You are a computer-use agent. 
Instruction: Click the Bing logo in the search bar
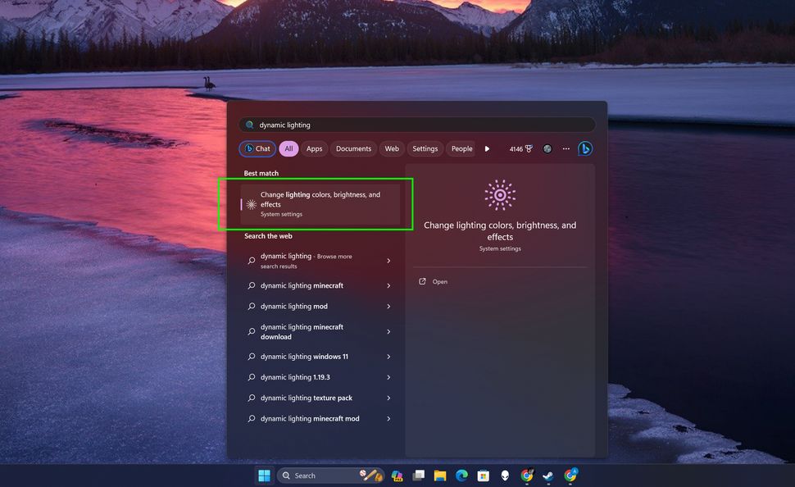[585, 148]
